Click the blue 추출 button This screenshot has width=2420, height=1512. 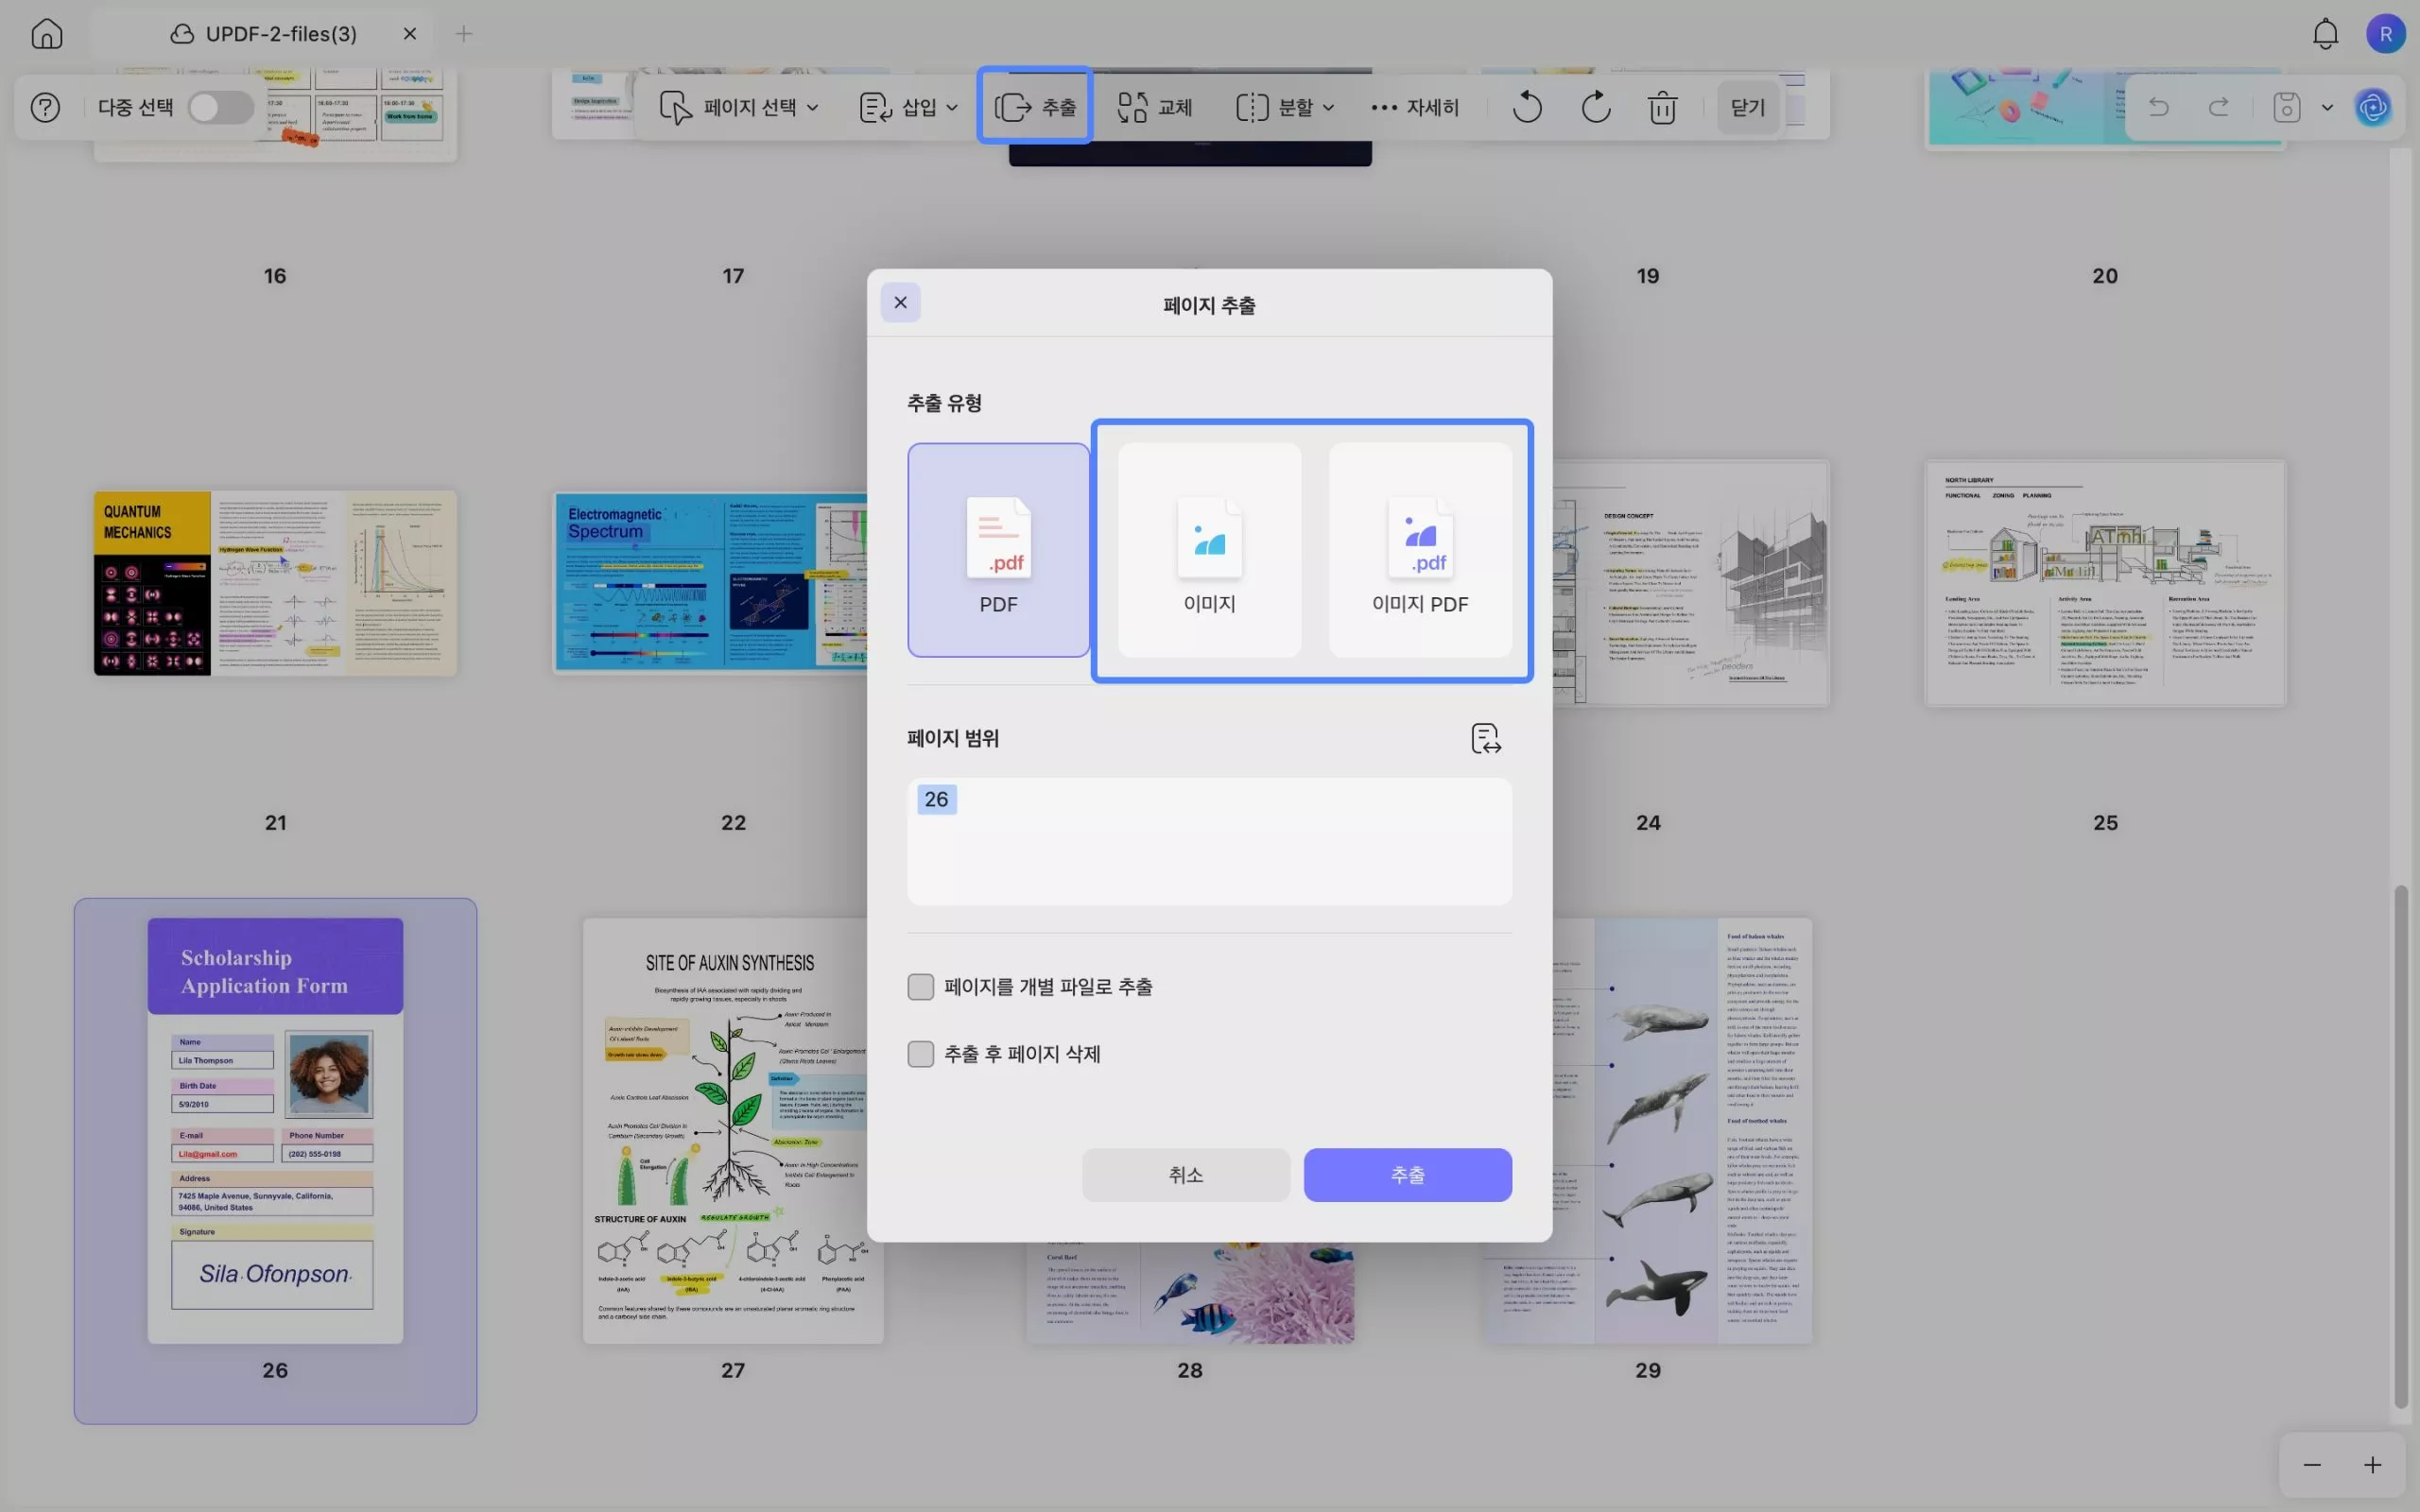tap(1406, 1175)
